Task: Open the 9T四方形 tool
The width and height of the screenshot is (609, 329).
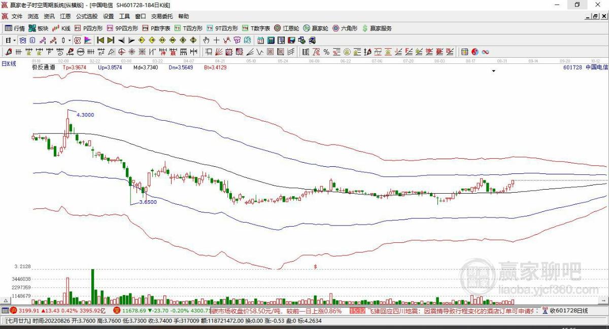Action: click(222, 28)
